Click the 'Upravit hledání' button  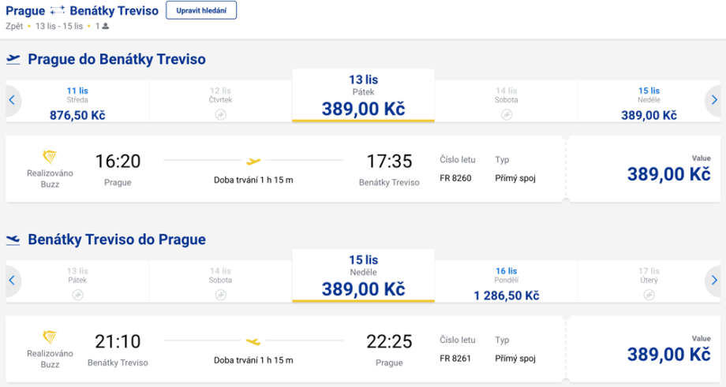201,11
